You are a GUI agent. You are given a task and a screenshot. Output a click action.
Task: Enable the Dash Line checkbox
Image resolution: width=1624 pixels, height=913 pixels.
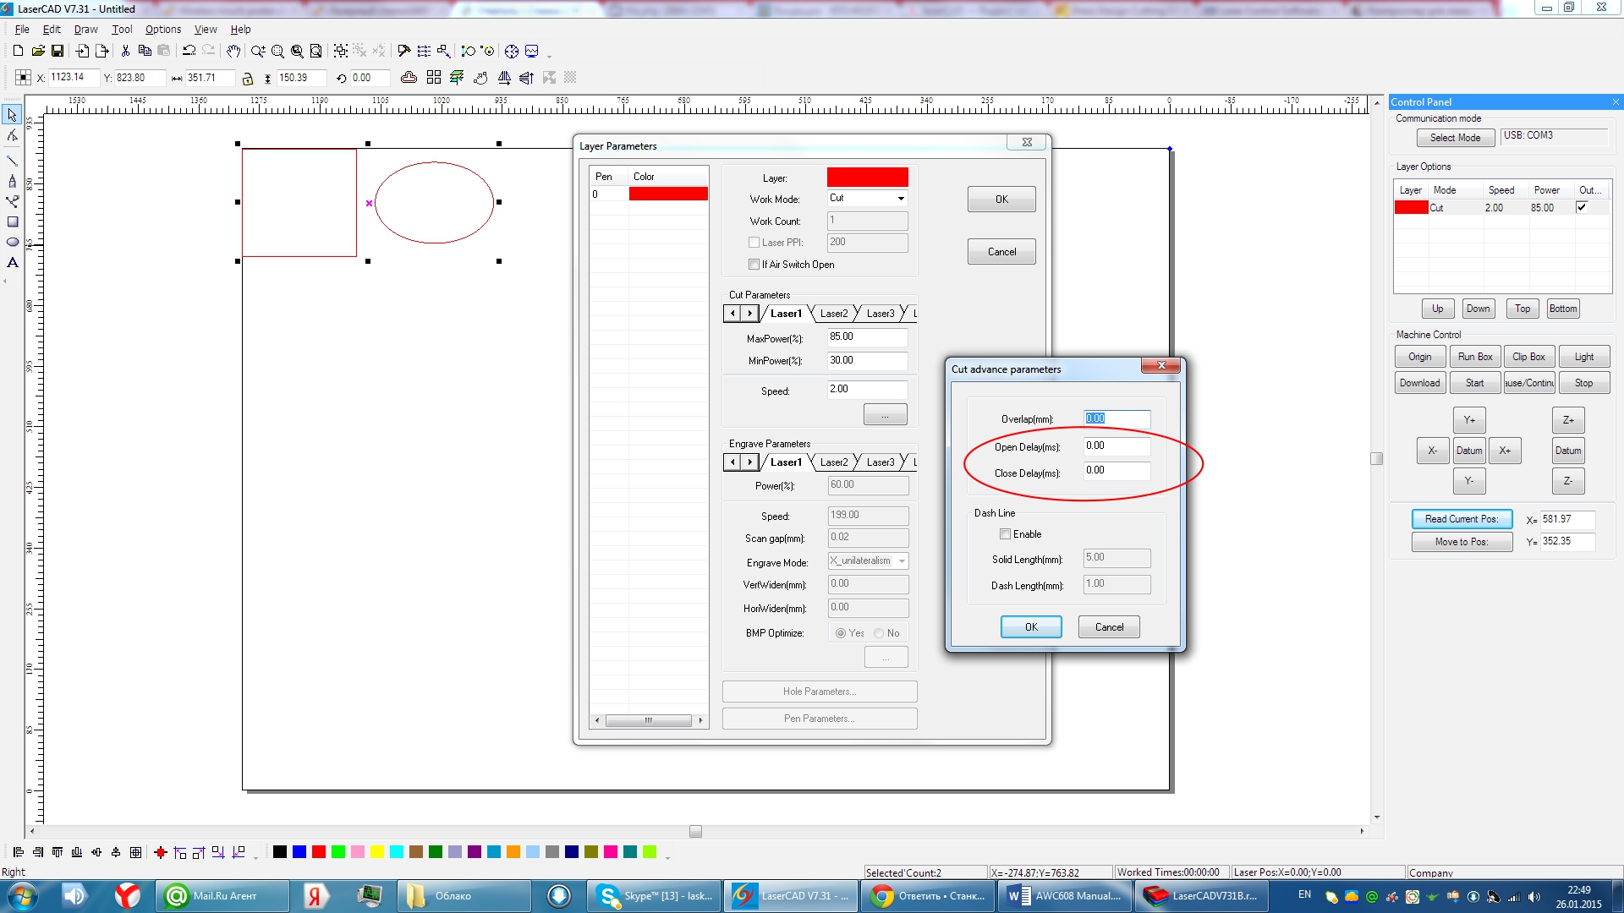[1006, 534]
